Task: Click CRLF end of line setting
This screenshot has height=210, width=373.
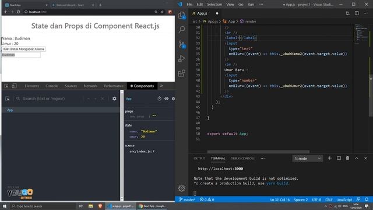Action: click(329, 199)
